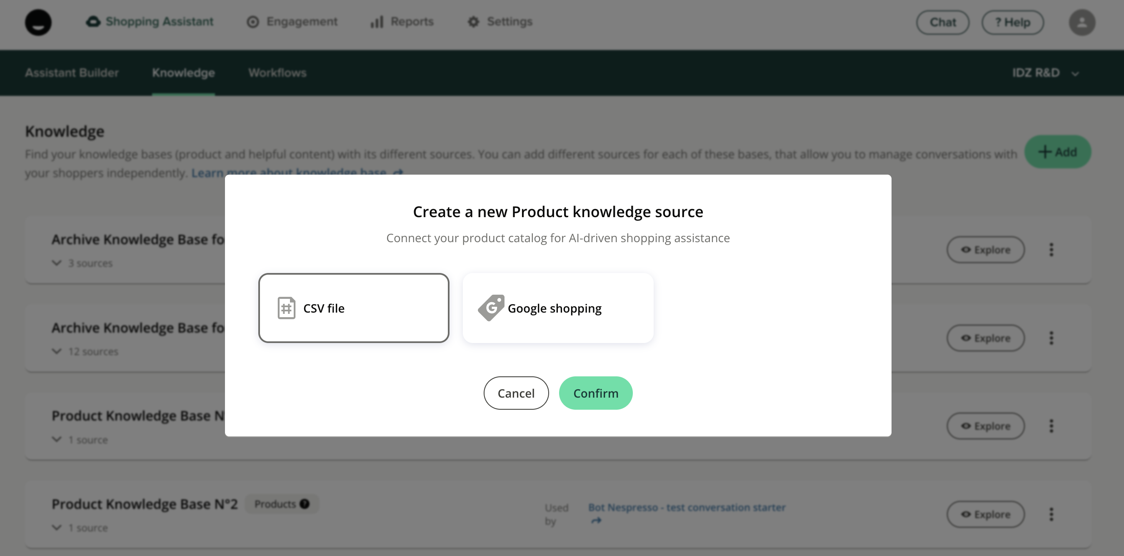Click the arrow icon under Bot Nespresso link
This screenshot has width=1124, height=556.
[x=596, y=521]
